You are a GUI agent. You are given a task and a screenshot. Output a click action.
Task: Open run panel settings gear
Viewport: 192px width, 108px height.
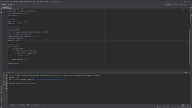click(186, 73)
